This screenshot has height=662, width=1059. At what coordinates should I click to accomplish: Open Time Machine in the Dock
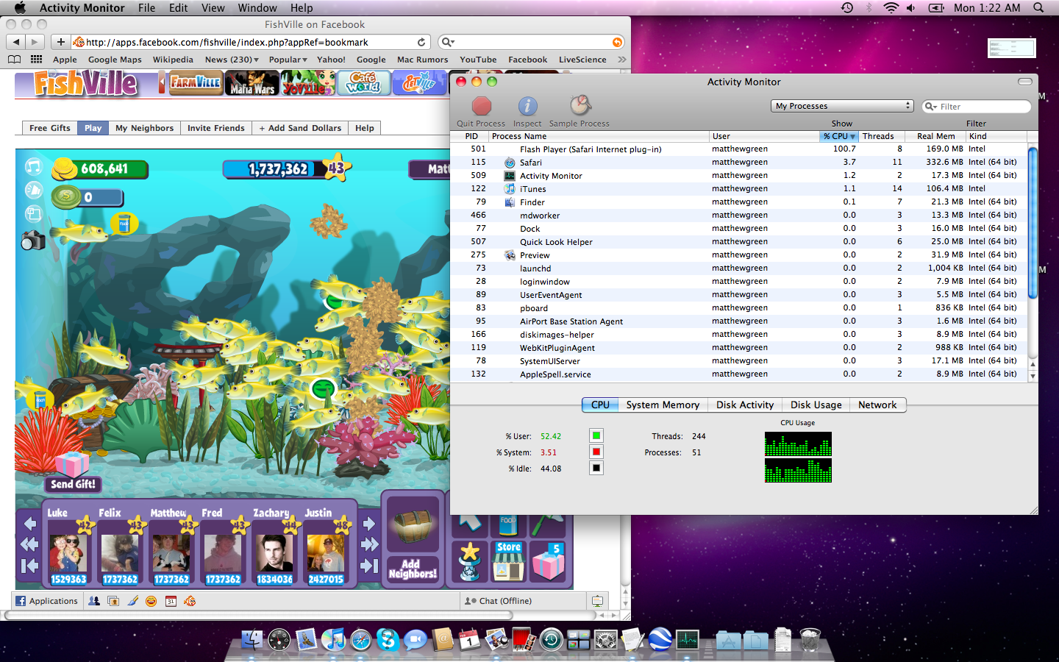click(552, 640)
